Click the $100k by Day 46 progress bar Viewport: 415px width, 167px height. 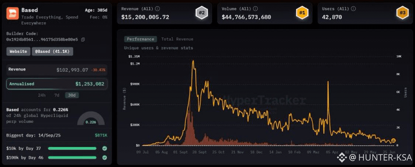coord(72,157)
